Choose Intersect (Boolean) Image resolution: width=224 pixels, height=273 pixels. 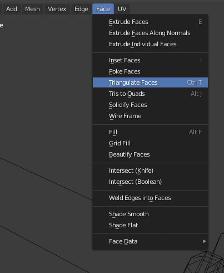coord(150,182)
